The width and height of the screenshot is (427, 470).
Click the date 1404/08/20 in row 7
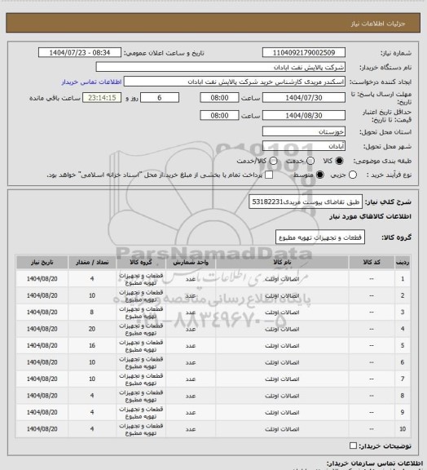pos(42,379)
